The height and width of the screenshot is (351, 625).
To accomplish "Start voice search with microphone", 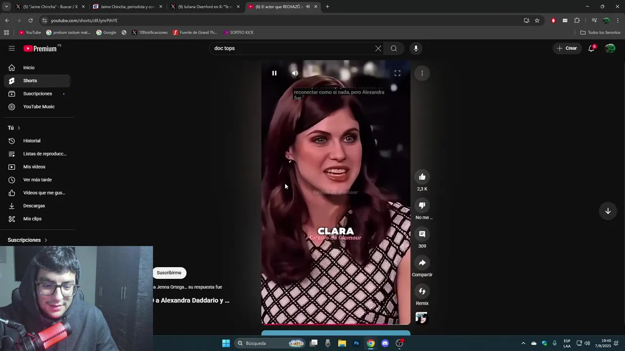I will [416, 48].
